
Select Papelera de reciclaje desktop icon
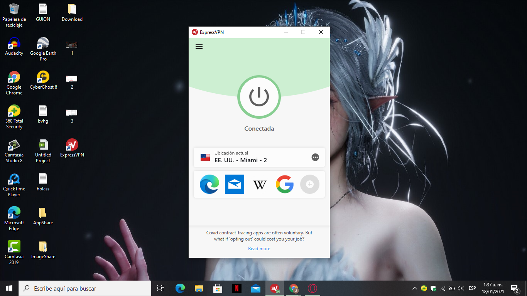pos(14,15)
